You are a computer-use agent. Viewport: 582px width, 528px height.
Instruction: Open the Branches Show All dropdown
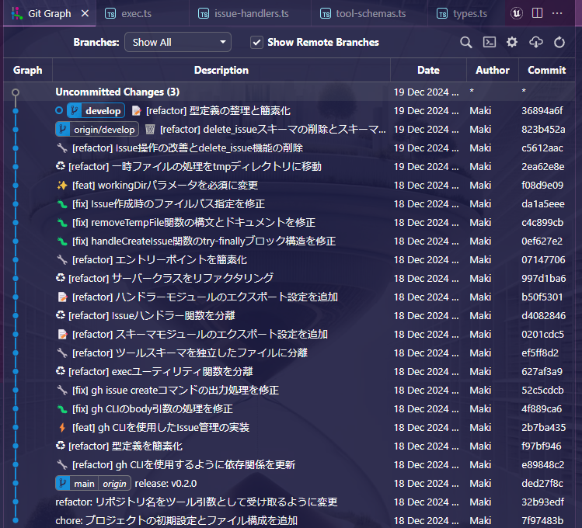point(178,43)
